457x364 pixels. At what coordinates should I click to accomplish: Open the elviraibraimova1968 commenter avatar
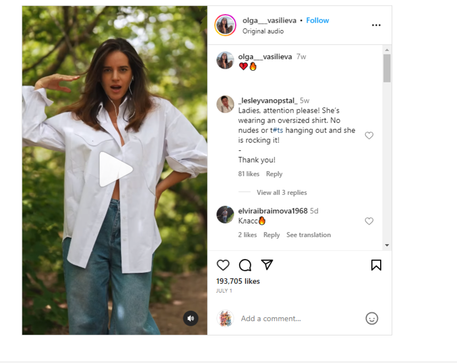click(x=225, y=214)
